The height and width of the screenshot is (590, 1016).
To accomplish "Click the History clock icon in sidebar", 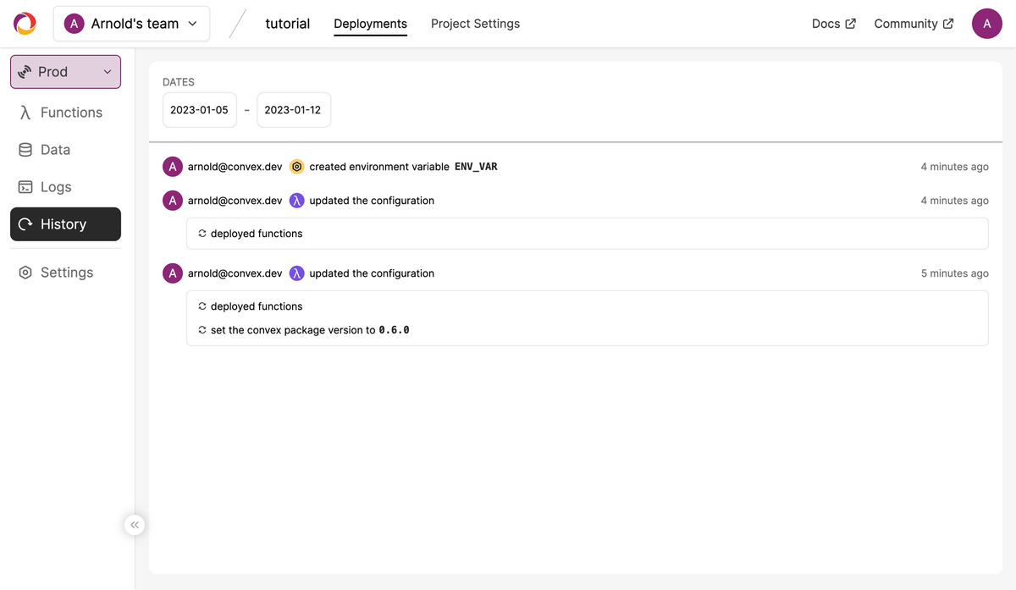I will coord(26,223).
